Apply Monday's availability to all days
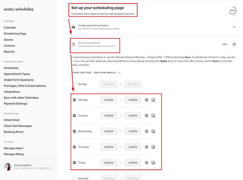This screenshot has height=180, width=243. coord(153,100)
